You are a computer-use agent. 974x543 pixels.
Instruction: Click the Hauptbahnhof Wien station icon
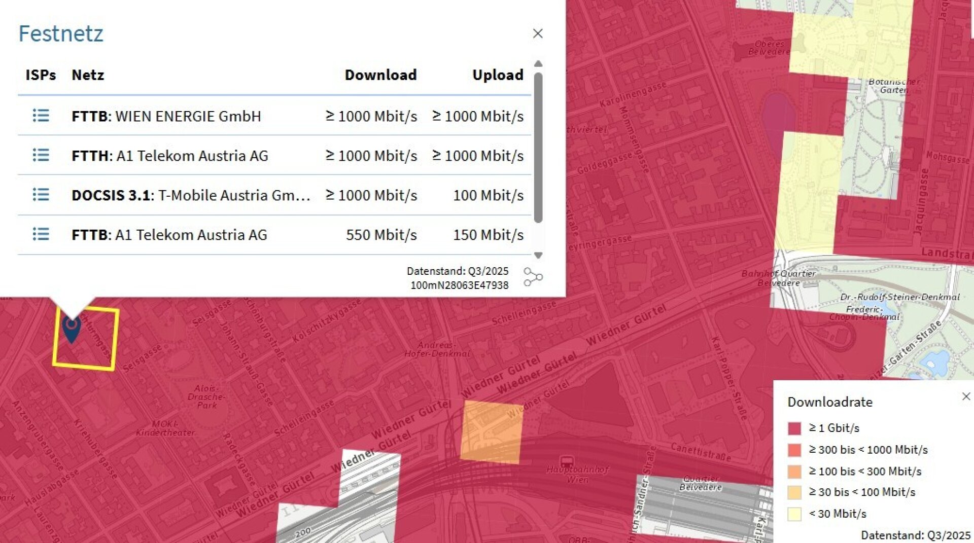coord(567,461)
